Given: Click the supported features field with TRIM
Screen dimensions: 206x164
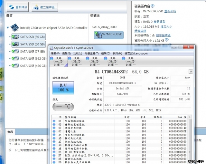Looking at the screenshot, I should coord(147,110).
